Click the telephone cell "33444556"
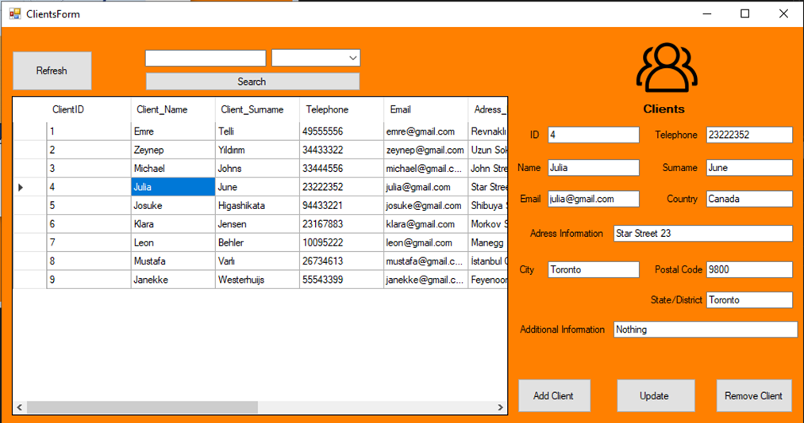The width and height of the screenshot is (804, 423). point(341,168)
